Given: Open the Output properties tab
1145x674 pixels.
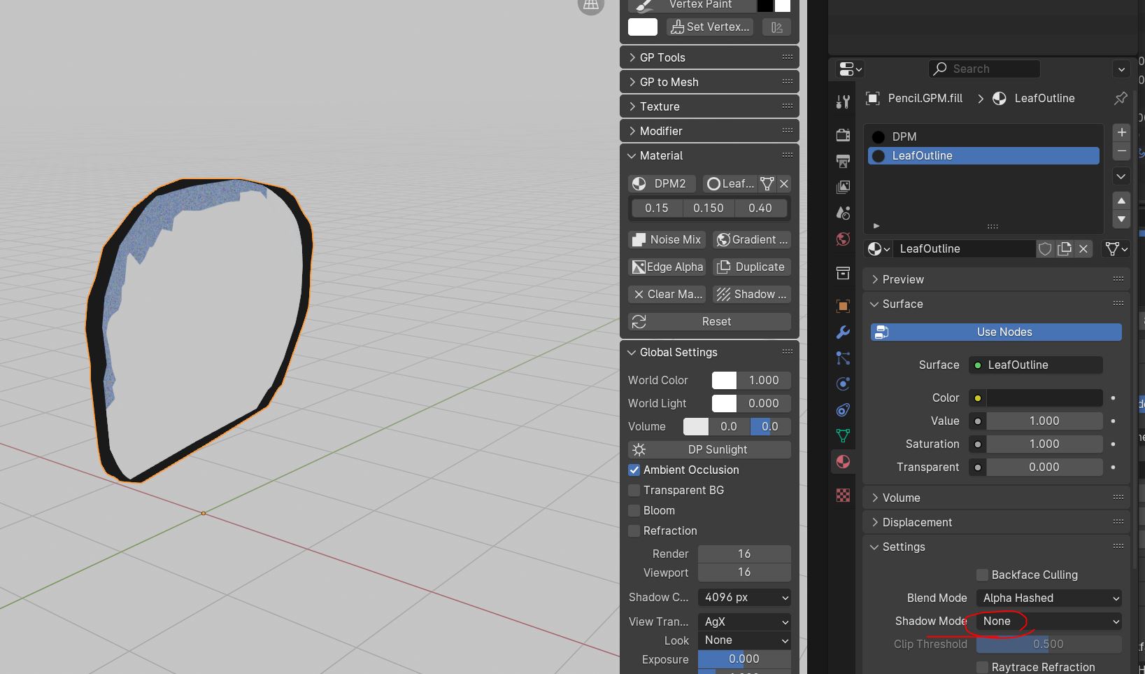Looking at the screenshot, I should pos(843,161).
